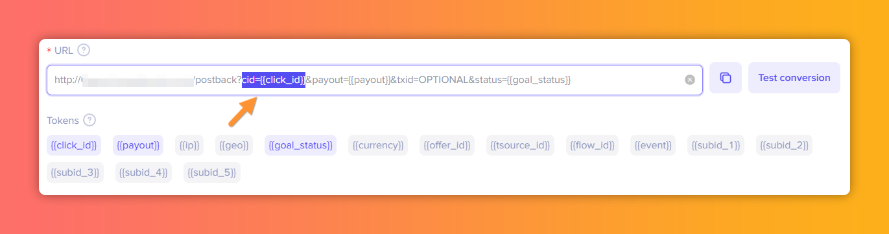Image resolution: width=889 pixels, height=234 pixels.
Task: Select the {{goal_status}} token chip
Action: click(x=301, y=145)
